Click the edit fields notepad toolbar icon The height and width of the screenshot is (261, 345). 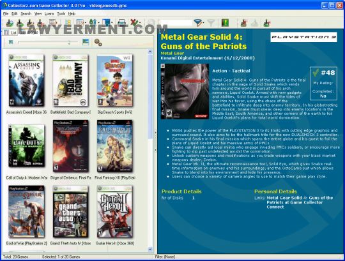pos(53,22)
